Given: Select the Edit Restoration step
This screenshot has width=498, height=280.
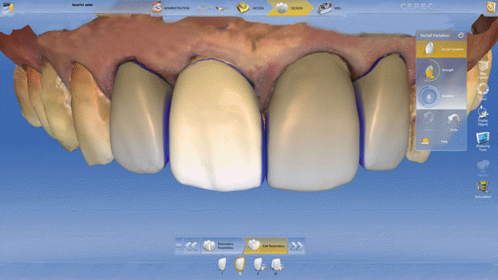Looking at the screenshot, I should tap(265, 246).
